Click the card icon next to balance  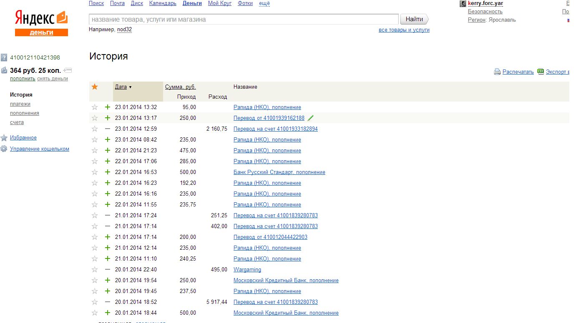point(68,70)
